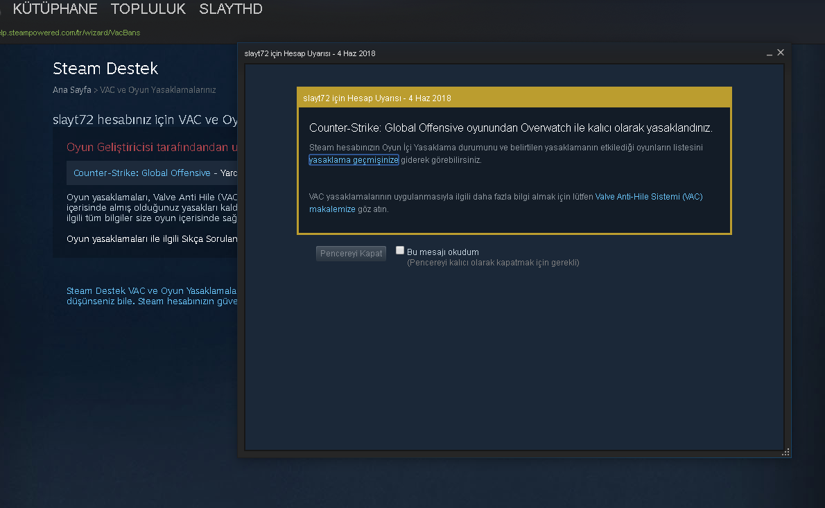Click the gold alert header slayt72 için Hesap Uyarısı
The image size is (825, 508).
514,98
